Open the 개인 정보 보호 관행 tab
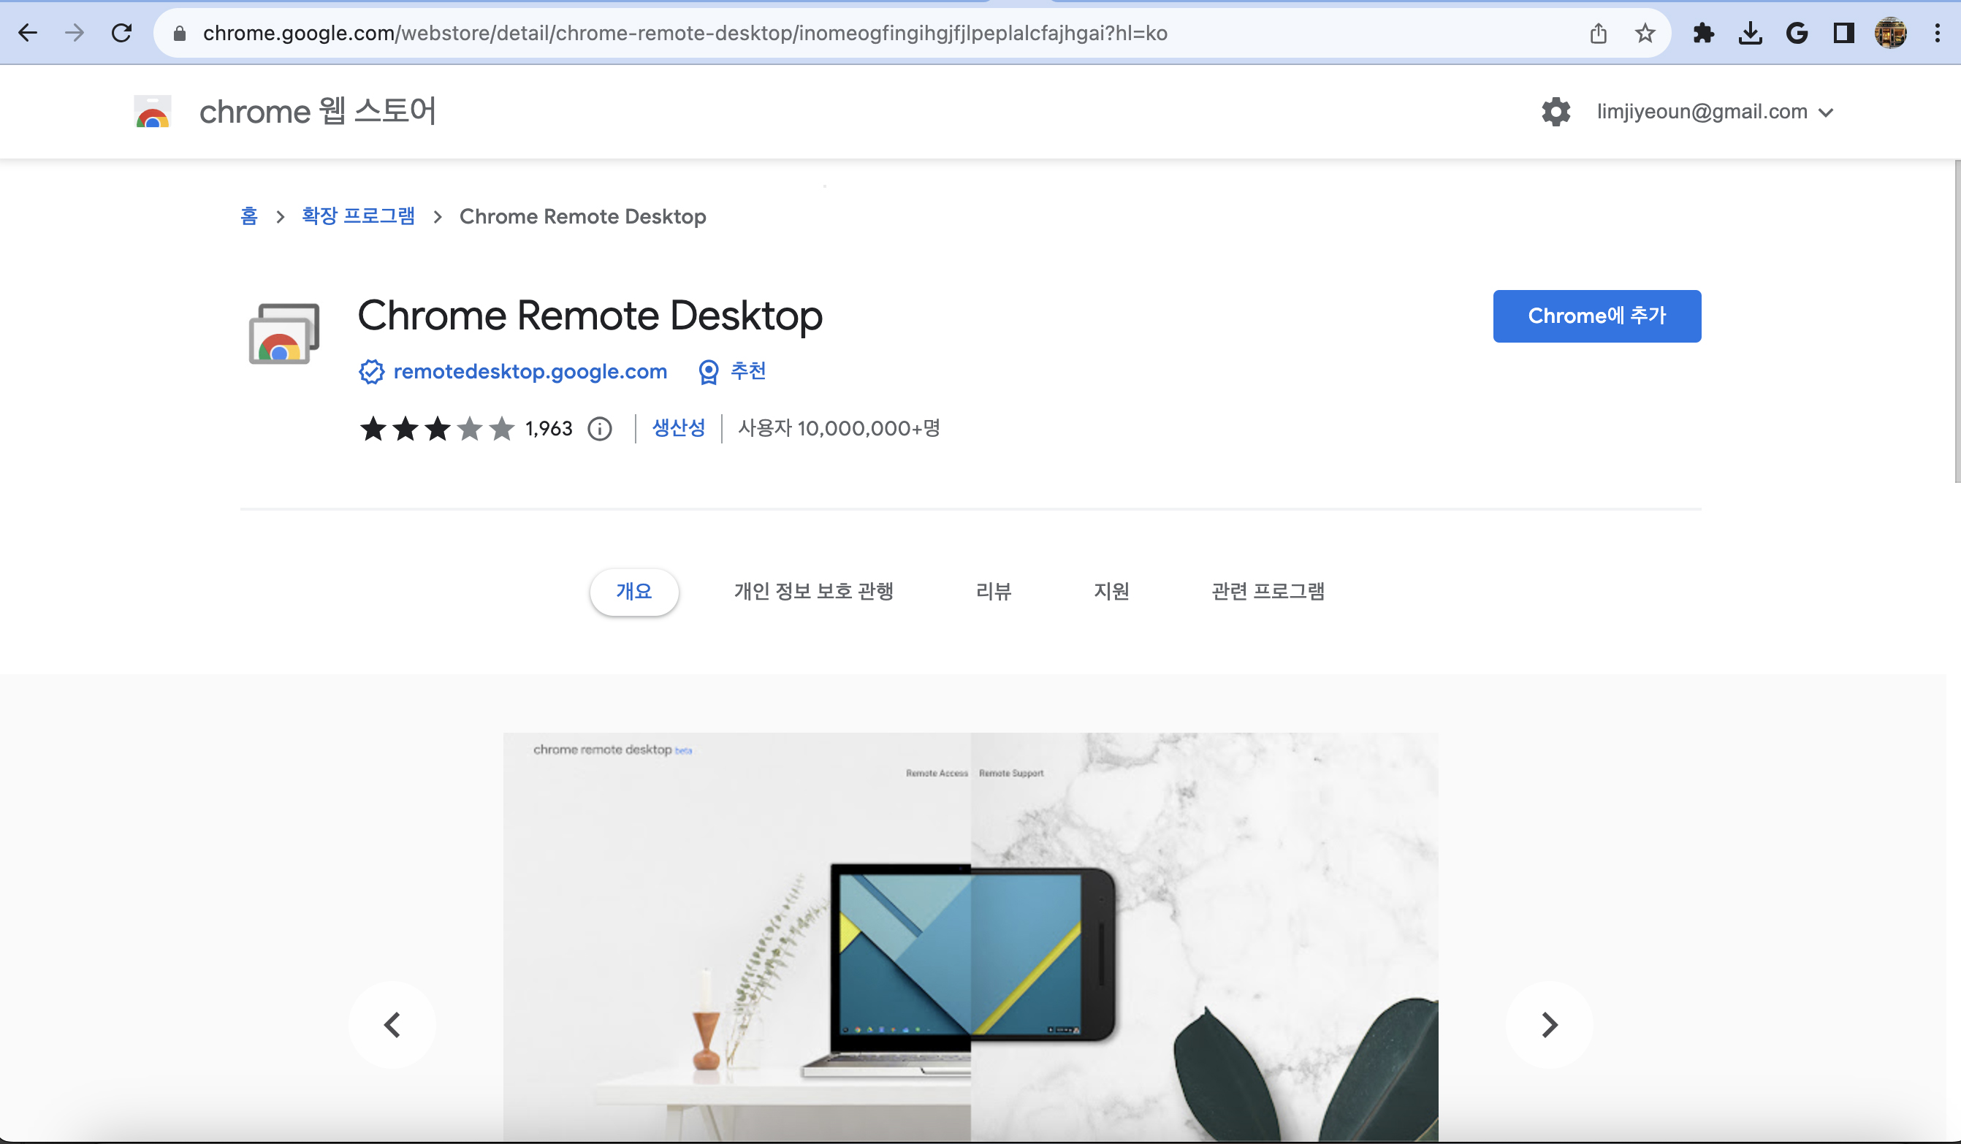 click(x=813, y=592)
